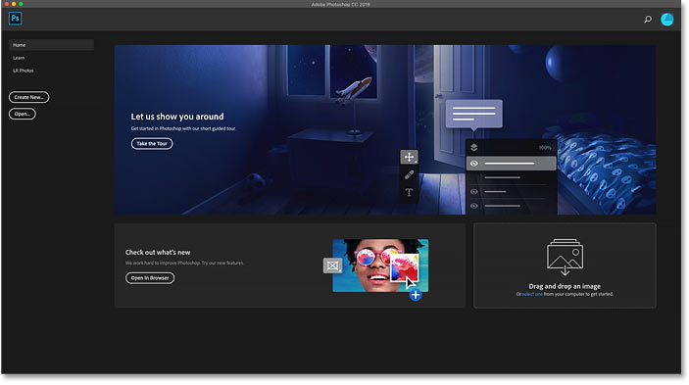Click the Open... button
The width and height of the screenshot is (689, 385).
click(22, 114)
